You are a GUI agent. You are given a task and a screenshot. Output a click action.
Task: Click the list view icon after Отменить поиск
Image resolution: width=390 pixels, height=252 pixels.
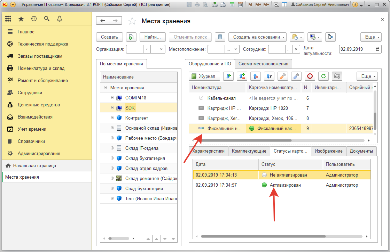tap(220, 37)
